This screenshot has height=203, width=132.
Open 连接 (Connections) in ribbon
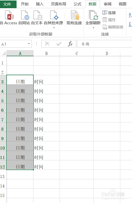pyautogui.click(x=109, y=13)
